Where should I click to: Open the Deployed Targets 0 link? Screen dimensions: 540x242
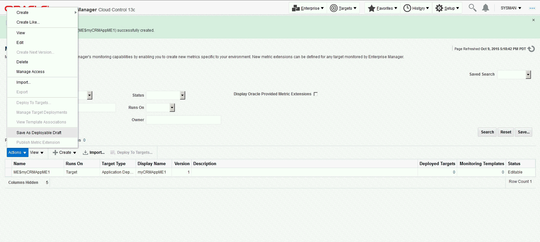point(454,172)
